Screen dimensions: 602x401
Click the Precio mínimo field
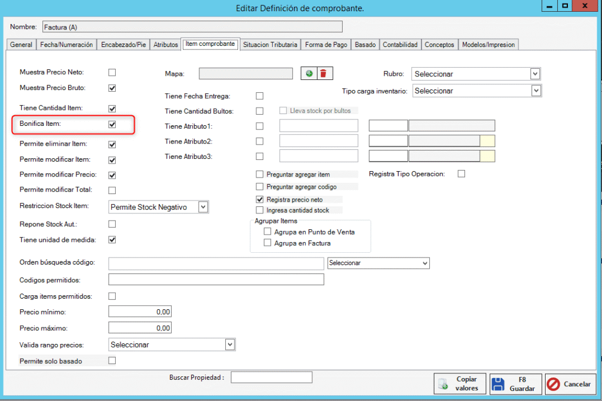pyautogui.click(x=140, y=312)
